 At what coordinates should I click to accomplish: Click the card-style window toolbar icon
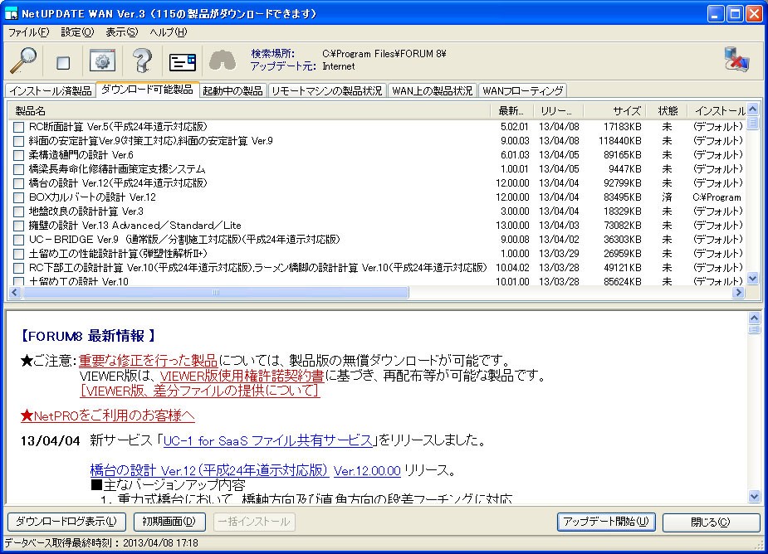tap(182, 62)
